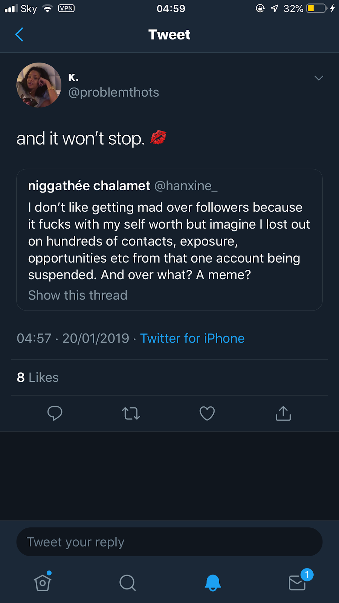Screen dimensions: 339x603
Task: Tap the Tweet your reply field
Action: click(169, 542)
